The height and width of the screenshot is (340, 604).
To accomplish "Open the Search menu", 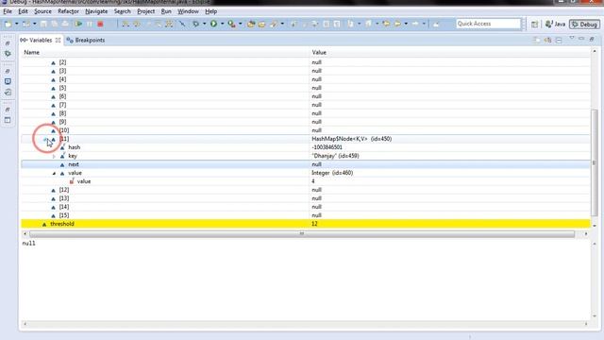I will [122, 11].
